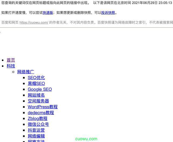173x142 pixels.
Task: Open the 科技 category link
Action: 11,66
